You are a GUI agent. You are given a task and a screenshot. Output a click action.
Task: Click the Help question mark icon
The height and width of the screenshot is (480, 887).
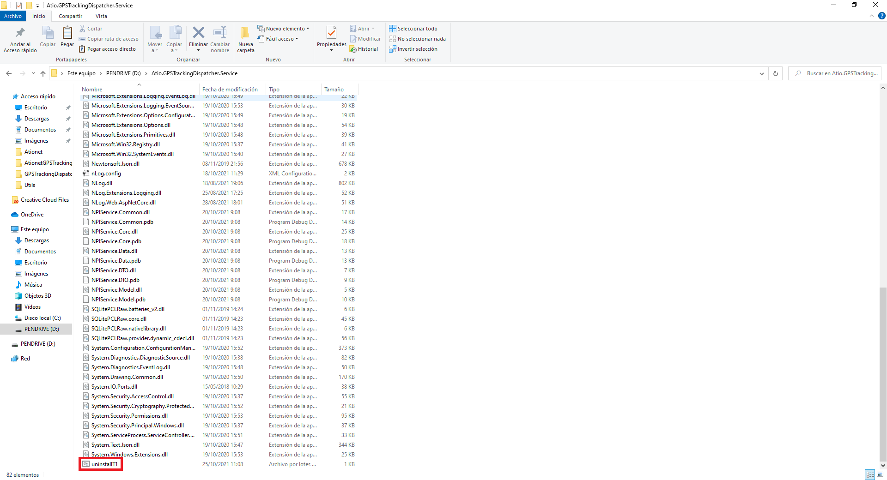(x=881, y=16)
